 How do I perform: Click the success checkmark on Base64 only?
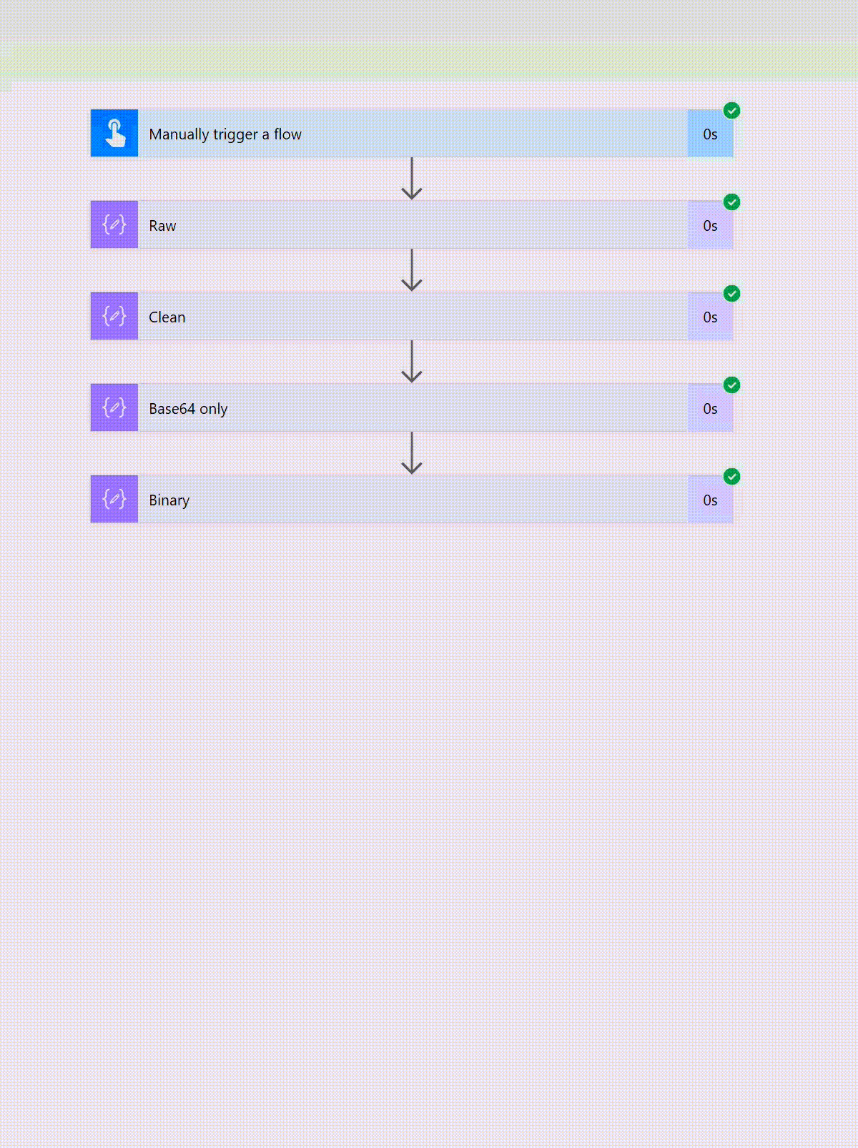coord(732,385)
